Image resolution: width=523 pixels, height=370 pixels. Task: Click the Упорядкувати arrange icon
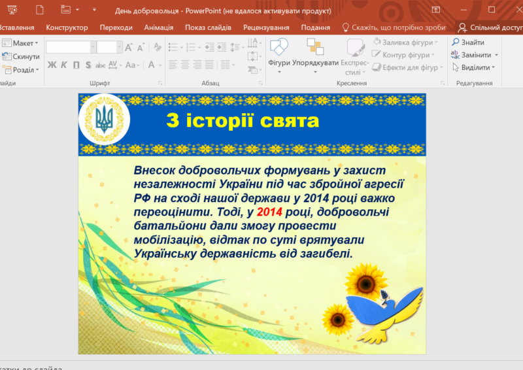315,49
